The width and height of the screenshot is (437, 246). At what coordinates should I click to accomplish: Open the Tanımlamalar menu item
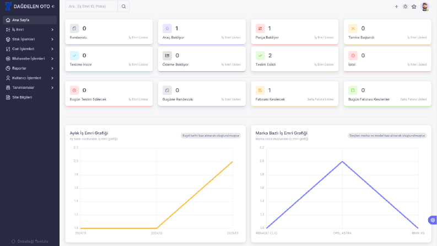(x=30, y=88)
